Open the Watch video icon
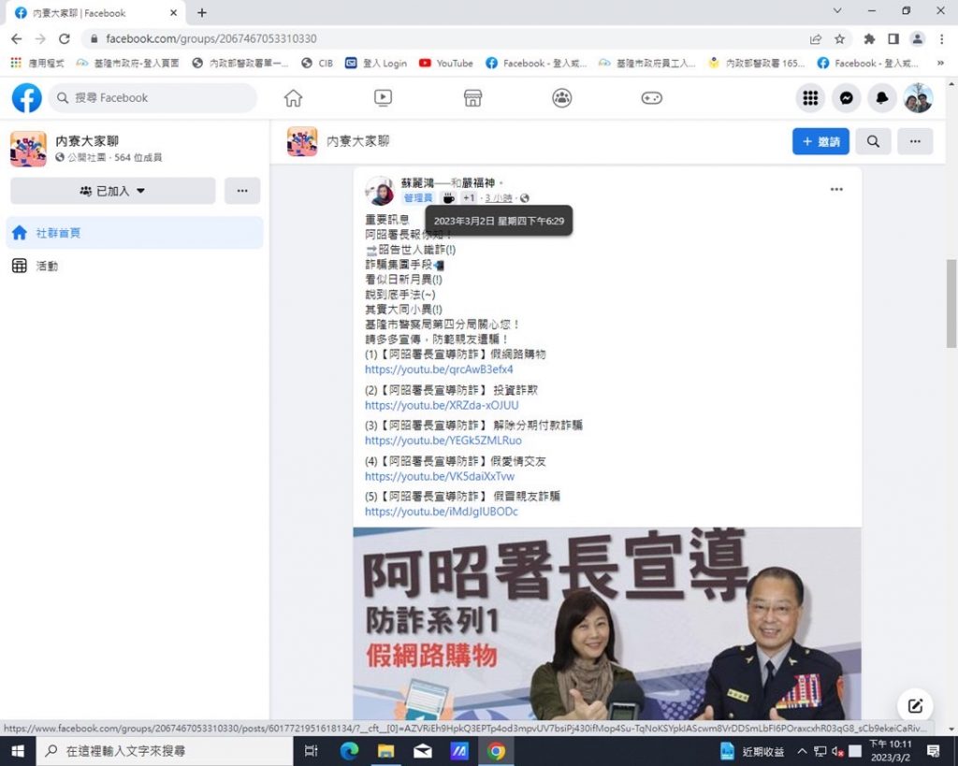This screenshot has width=958, height=766. pyautogui.click(x=383, y=98)
